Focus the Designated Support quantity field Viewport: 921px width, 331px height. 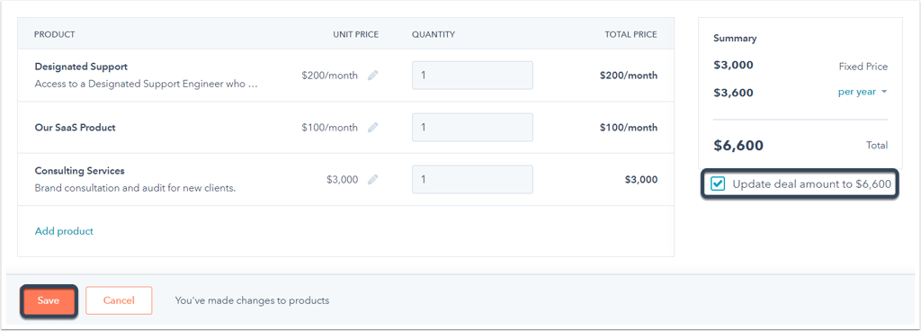472,76
